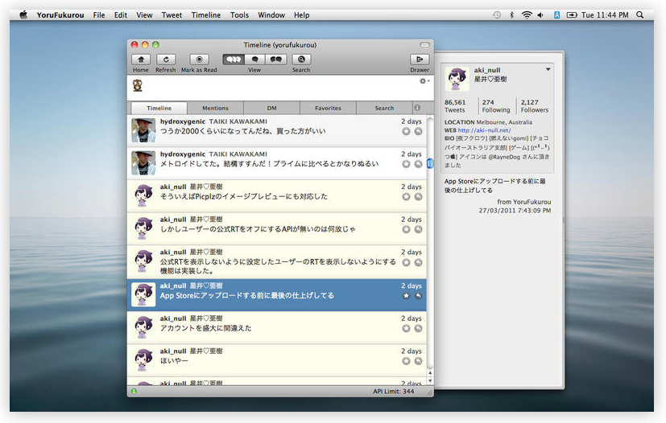
Task: Open Spotlight search in menu bar
Action: pos(639,15)
